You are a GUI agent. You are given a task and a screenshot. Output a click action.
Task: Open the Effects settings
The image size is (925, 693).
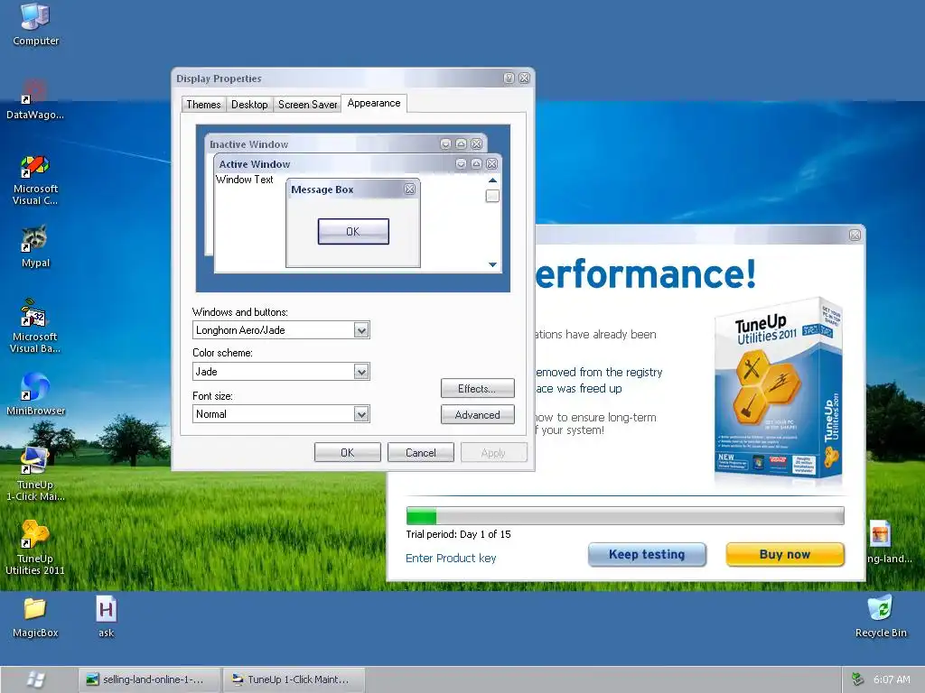coord(477,388)
